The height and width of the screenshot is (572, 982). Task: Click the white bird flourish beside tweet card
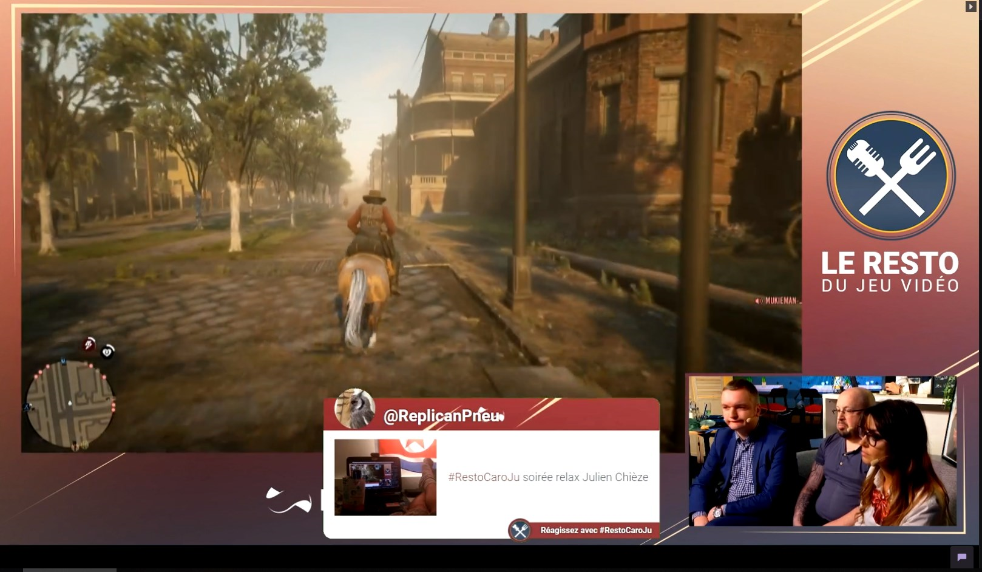point(289,501)
